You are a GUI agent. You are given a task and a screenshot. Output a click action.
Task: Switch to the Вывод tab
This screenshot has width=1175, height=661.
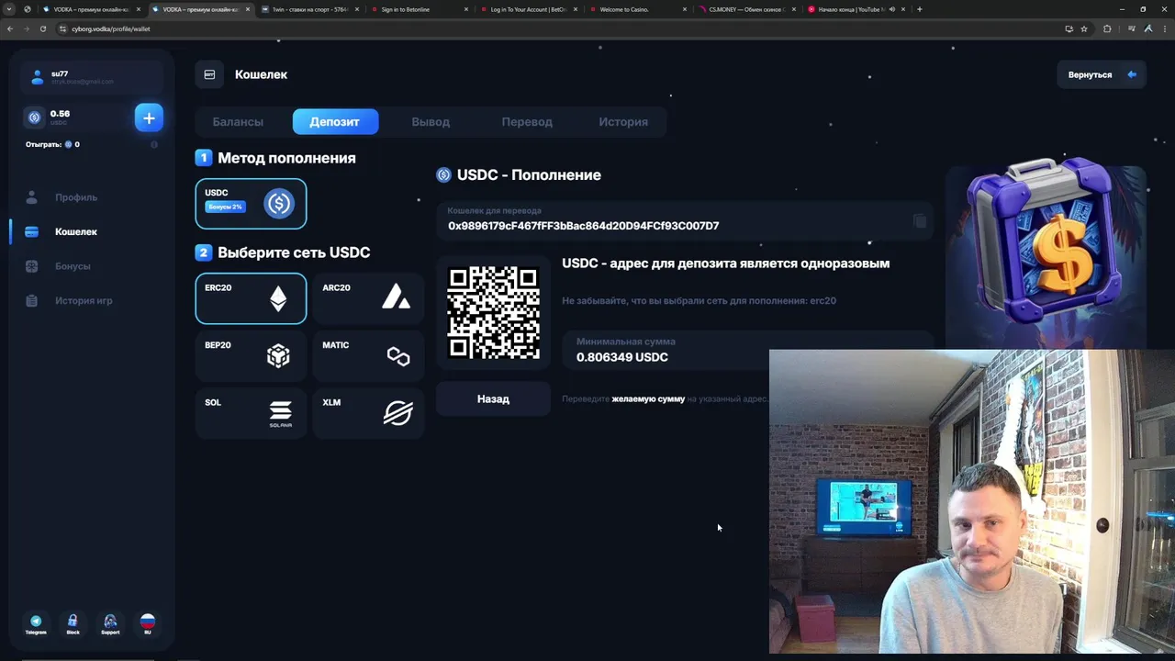pos(431,122)
